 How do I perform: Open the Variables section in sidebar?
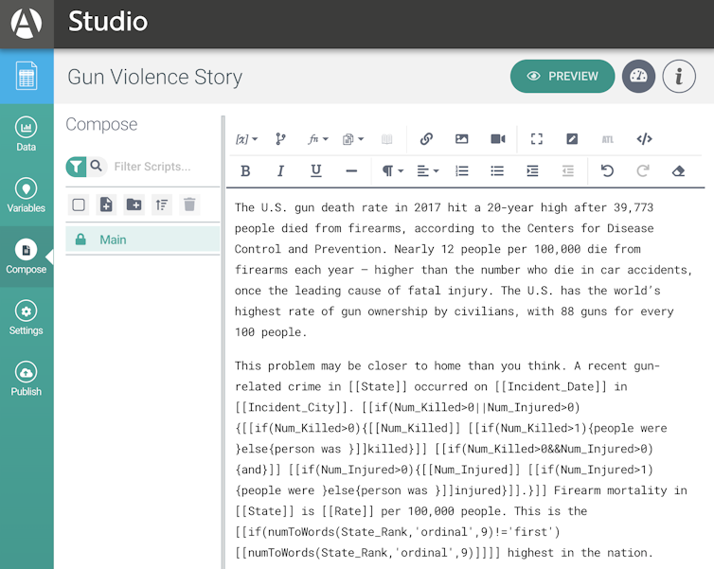(27, 195)
